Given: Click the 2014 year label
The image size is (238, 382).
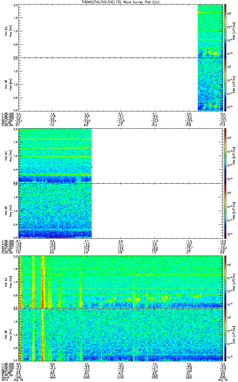Looking at the screenshot, I should tap(4, 380).
